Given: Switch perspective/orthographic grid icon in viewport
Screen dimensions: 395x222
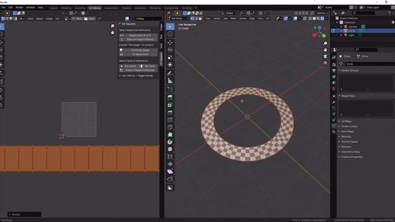Looking at the screenshot, I should point(325,63).
